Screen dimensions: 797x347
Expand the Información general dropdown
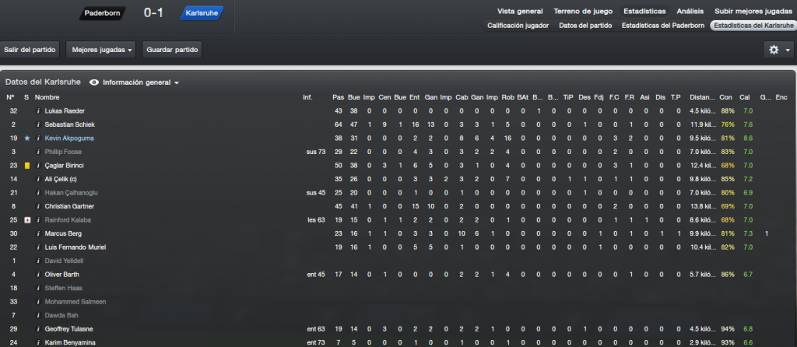[x=142, y=82]
